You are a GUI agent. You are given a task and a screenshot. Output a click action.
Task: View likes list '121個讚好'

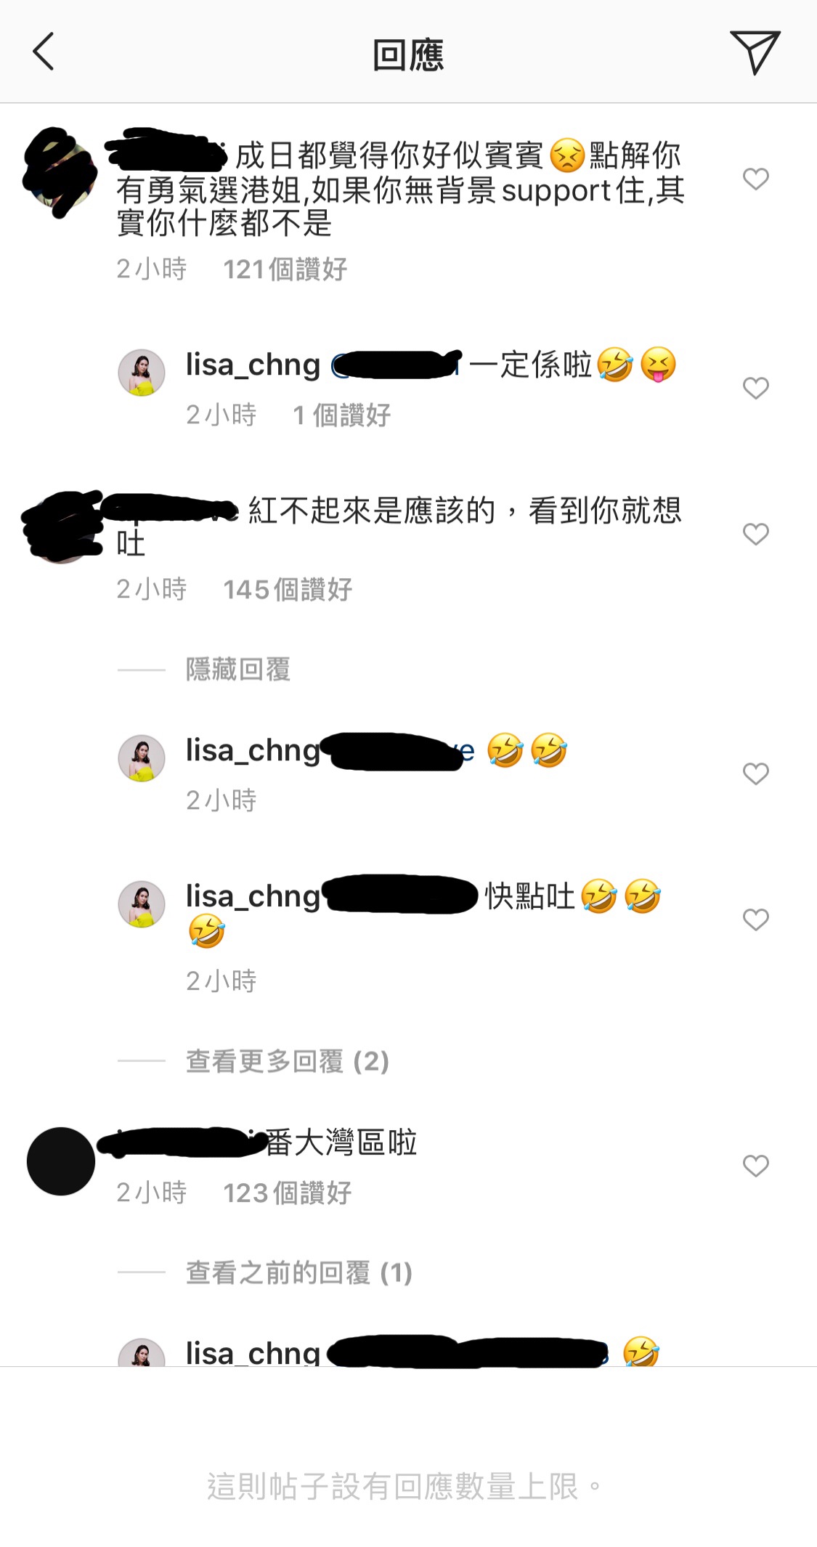[285, 269]
